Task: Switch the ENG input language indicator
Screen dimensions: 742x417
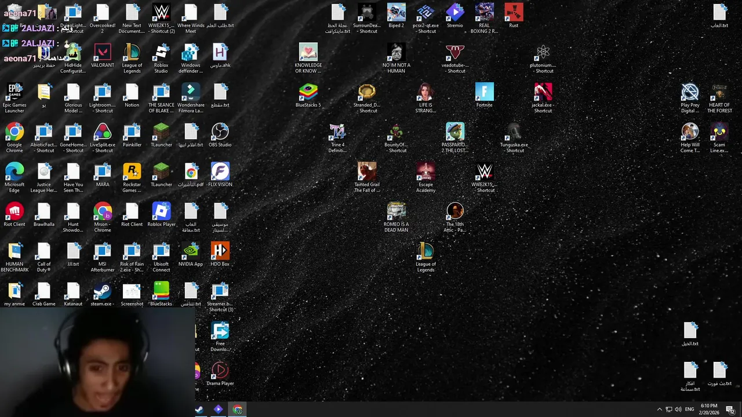Action: click(689, 409)
